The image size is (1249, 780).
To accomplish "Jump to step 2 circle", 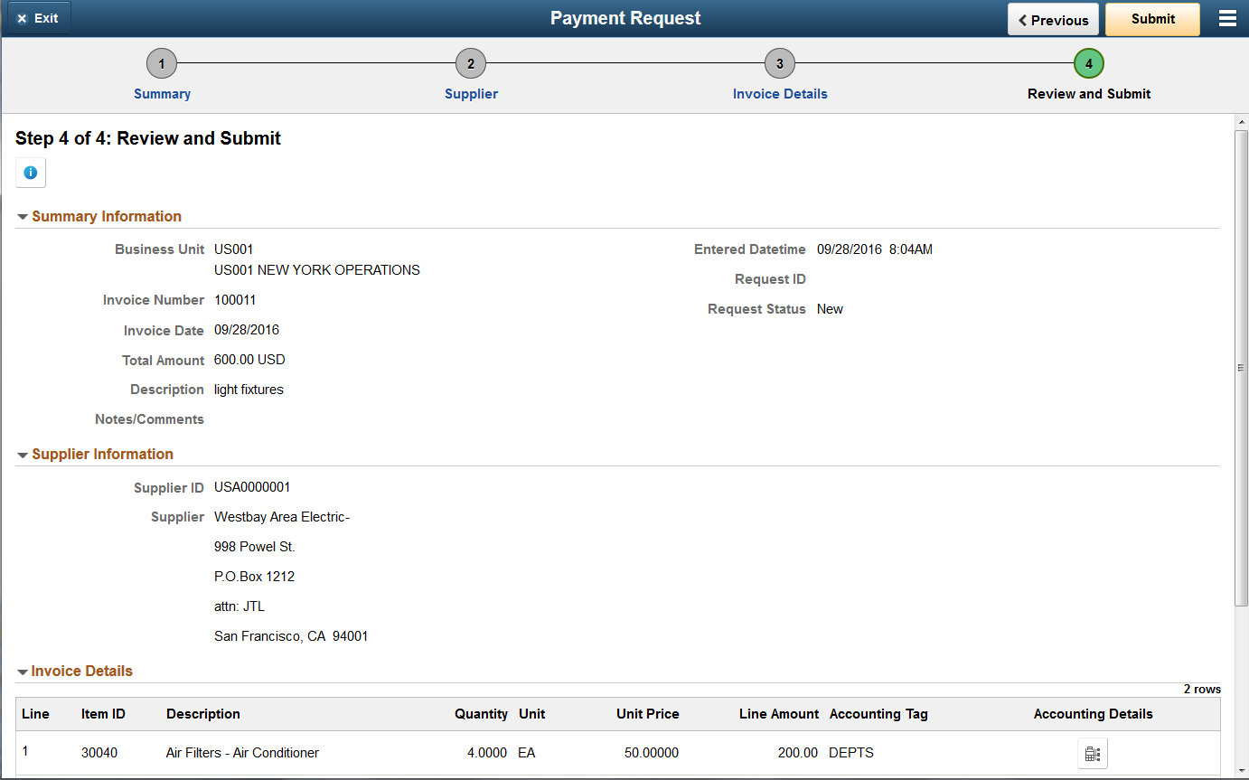I will pyautogui.click(x=471, y=64).
